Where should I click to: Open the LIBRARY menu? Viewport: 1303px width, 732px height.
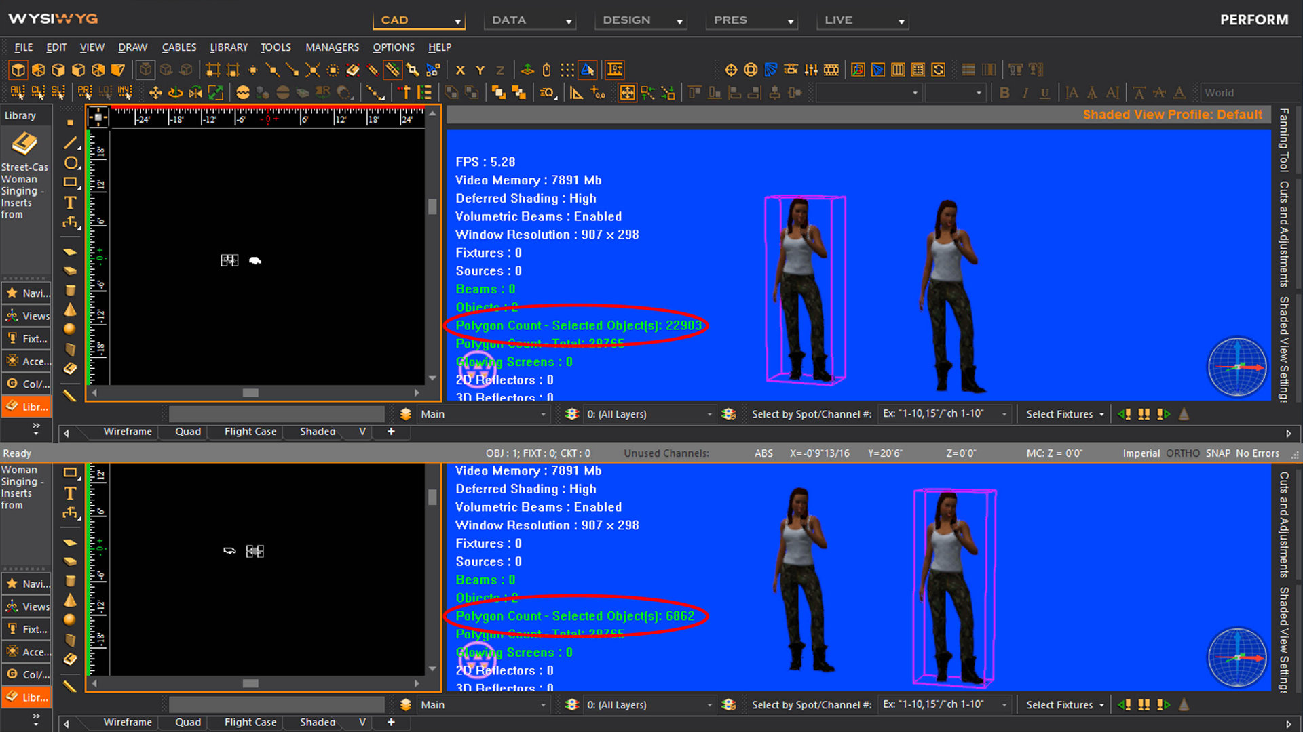tap(228, 47)
